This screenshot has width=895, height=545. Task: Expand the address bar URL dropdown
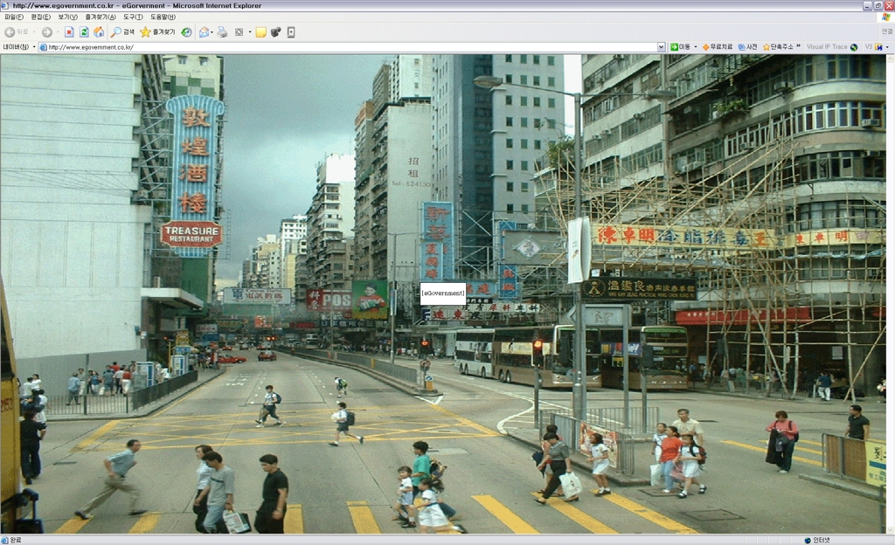pos(661,47)
